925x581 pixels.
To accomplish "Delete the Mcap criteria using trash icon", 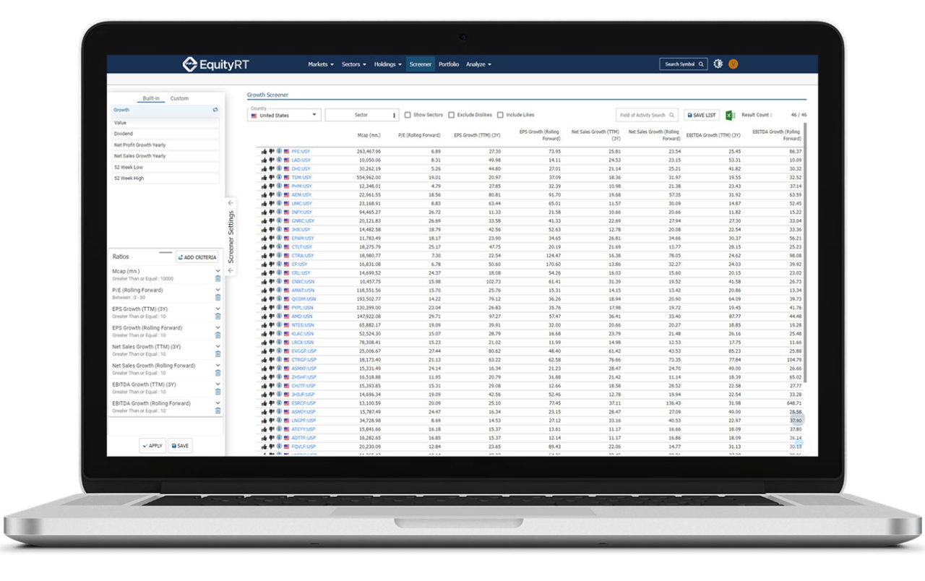I will pos(218,278).
